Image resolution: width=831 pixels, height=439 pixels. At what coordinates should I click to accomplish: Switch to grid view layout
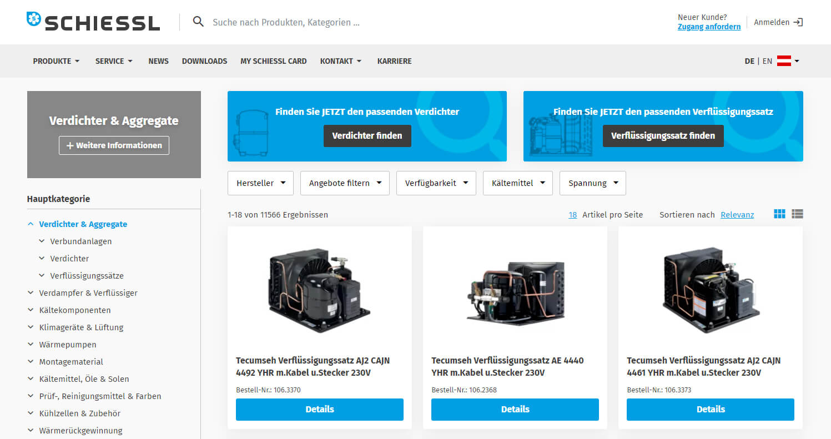779,214
